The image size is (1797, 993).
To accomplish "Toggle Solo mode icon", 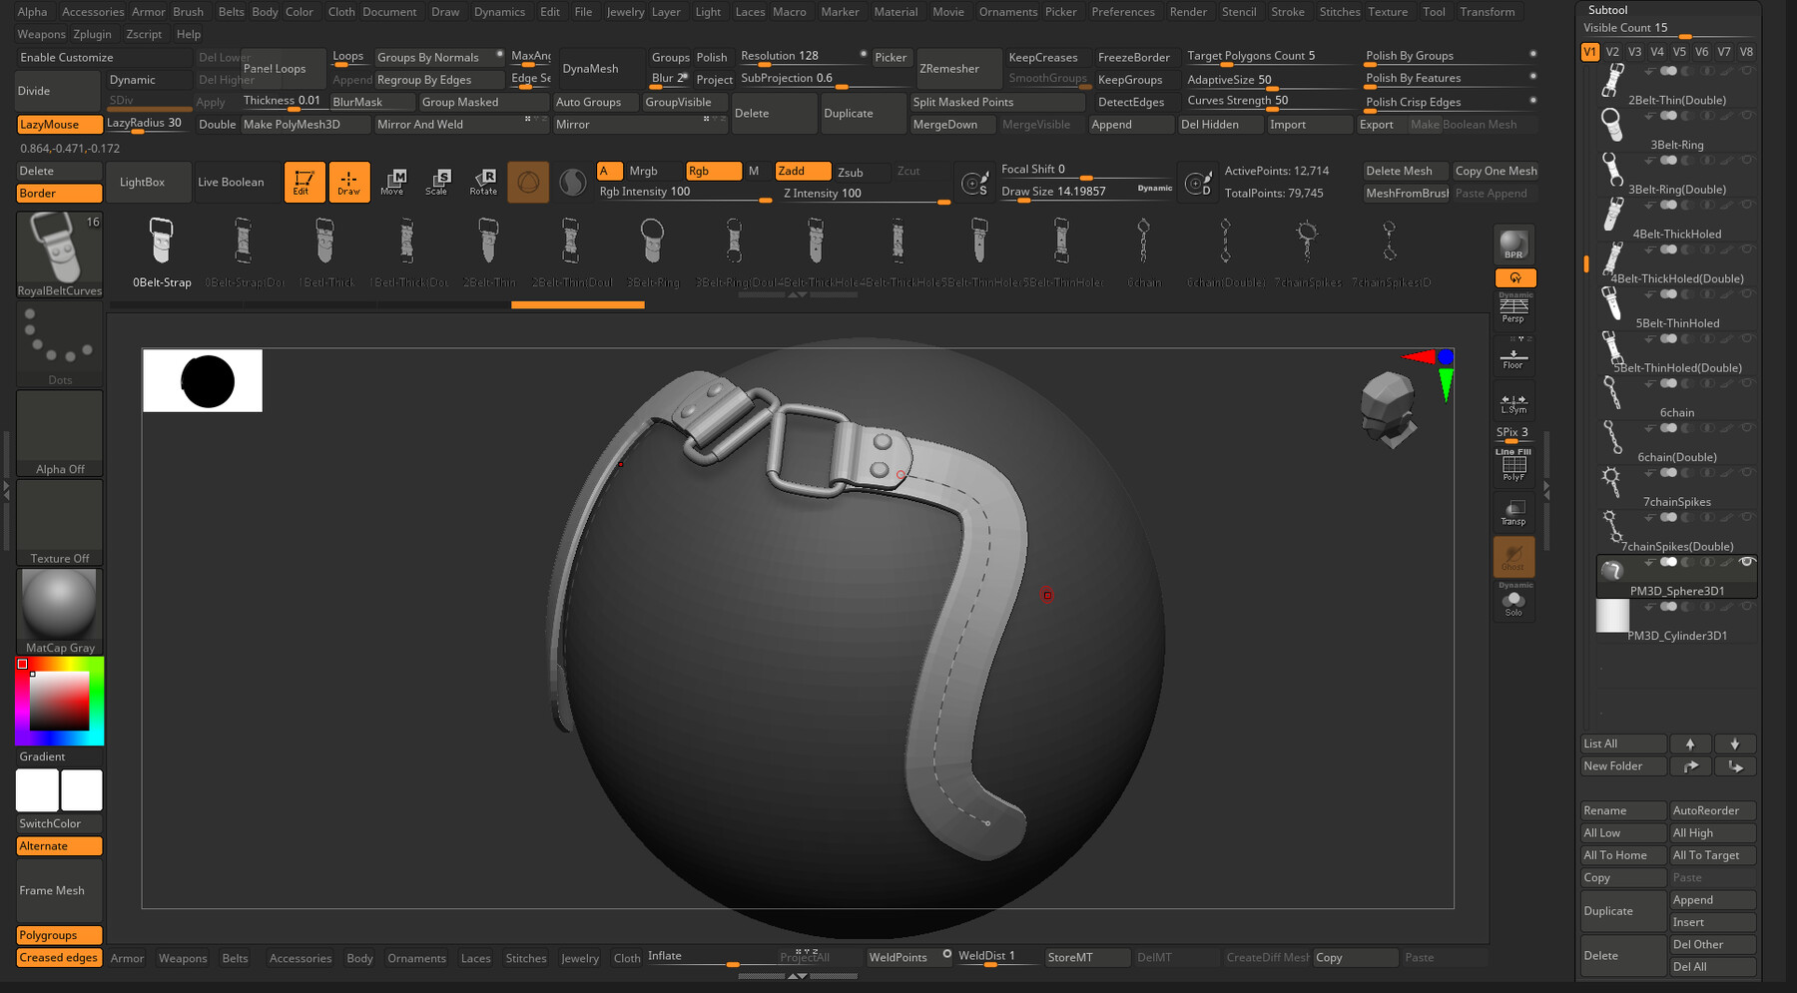I will (1513, 603).
